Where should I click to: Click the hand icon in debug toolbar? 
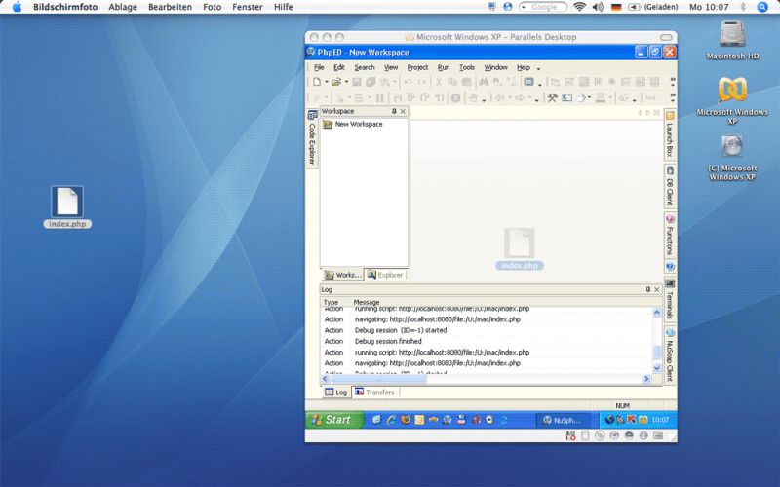(473, 98)
